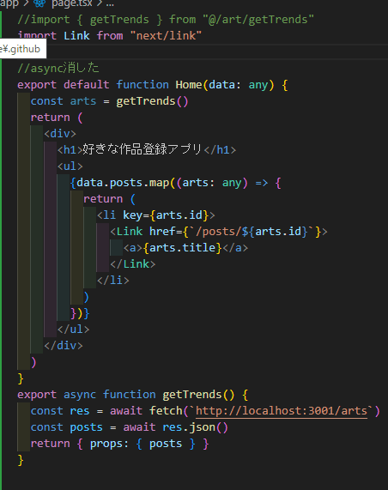The image size is (388, 490).
Task: Place cursor in the h1 heading text
Action: click(x=142, y=149)
